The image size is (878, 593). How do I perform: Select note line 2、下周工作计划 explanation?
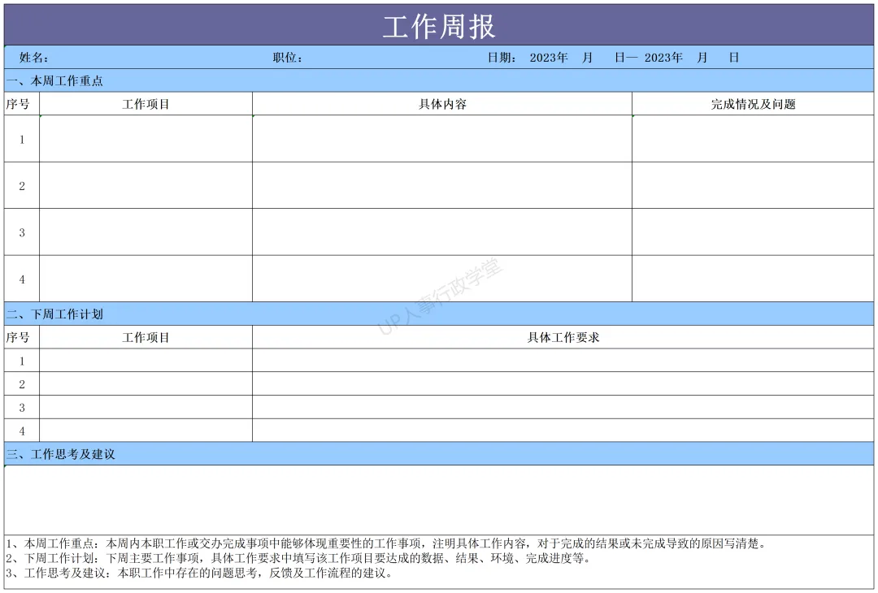tap(298, 558)
